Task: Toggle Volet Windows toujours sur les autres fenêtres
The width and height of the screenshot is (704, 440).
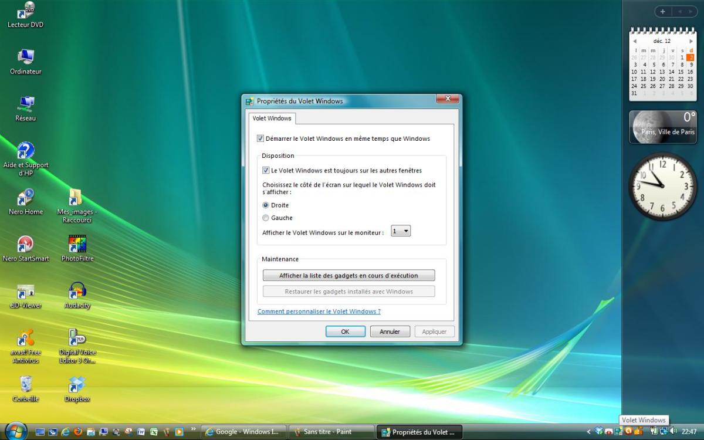Action: (266, 171)
